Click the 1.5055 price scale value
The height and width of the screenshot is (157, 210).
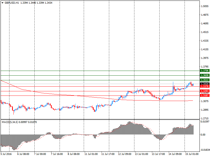tap(205, 6)
